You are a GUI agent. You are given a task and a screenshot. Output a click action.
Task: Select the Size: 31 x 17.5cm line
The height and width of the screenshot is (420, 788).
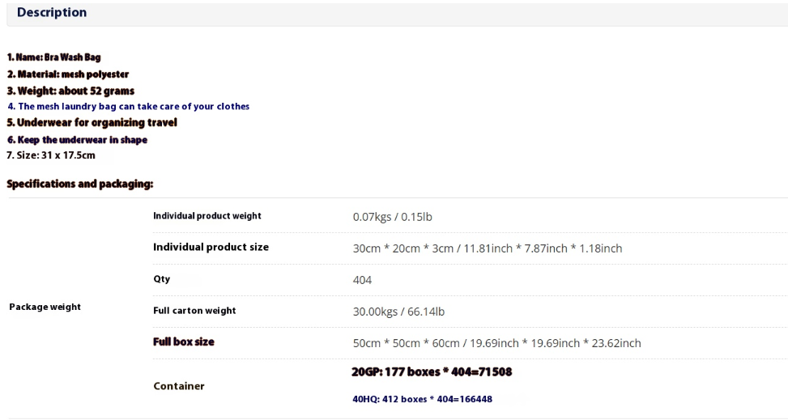[x=51, y=155]
